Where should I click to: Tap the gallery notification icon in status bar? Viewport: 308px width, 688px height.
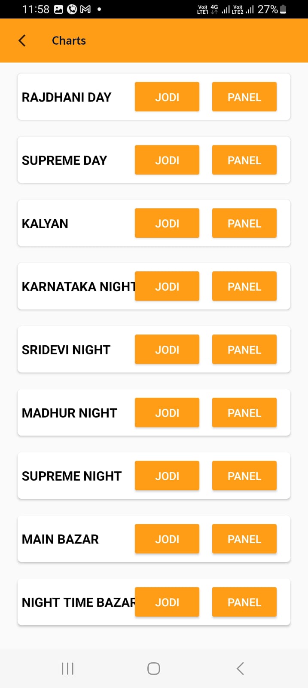(x=59, y=9)
